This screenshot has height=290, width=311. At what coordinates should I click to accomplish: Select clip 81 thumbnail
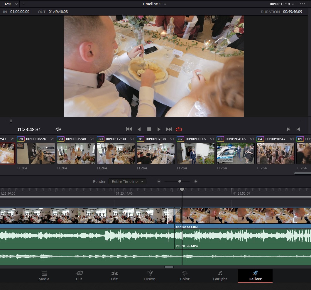156,154
